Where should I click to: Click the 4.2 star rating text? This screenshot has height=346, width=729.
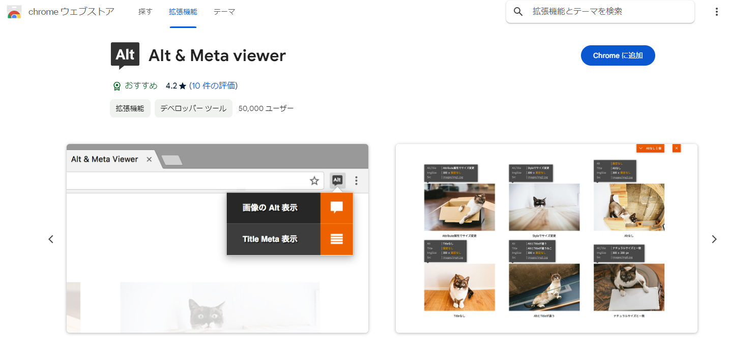[x=176, y=85]
